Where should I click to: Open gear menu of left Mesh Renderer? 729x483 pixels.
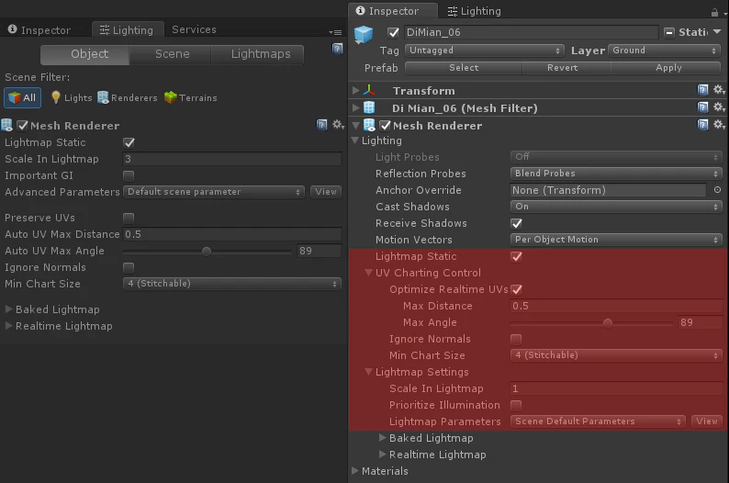pyautogui.click(x=338, y=125)
